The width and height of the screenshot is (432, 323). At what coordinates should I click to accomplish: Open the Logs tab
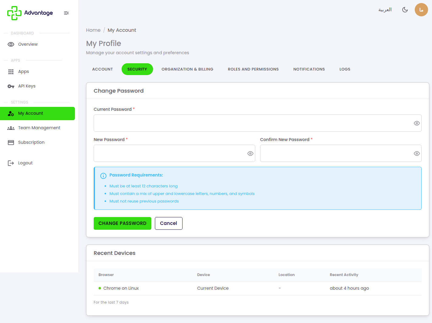345,69
